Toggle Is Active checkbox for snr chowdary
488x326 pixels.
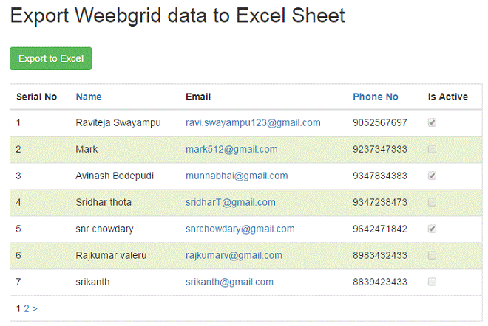pos(433,229)
